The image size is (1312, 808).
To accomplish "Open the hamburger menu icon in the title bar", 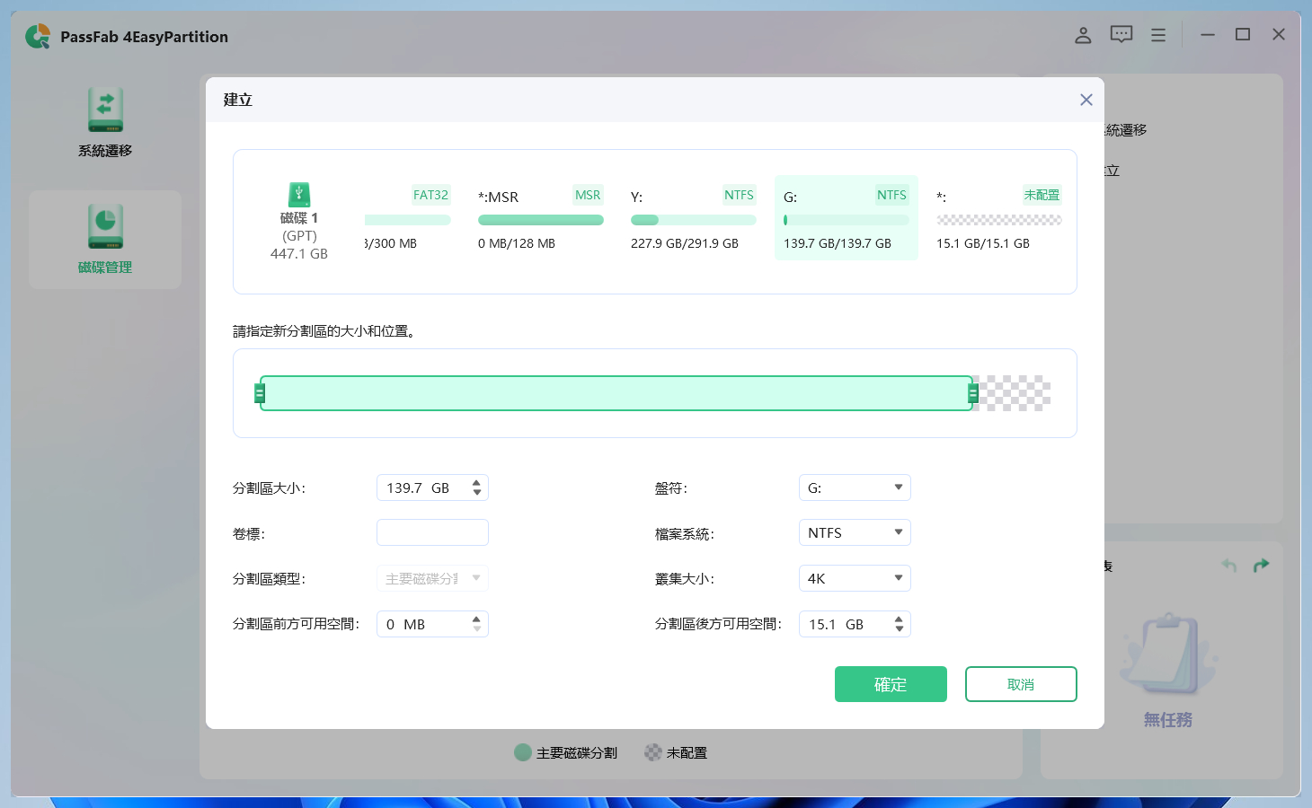I will [1157, 34].
